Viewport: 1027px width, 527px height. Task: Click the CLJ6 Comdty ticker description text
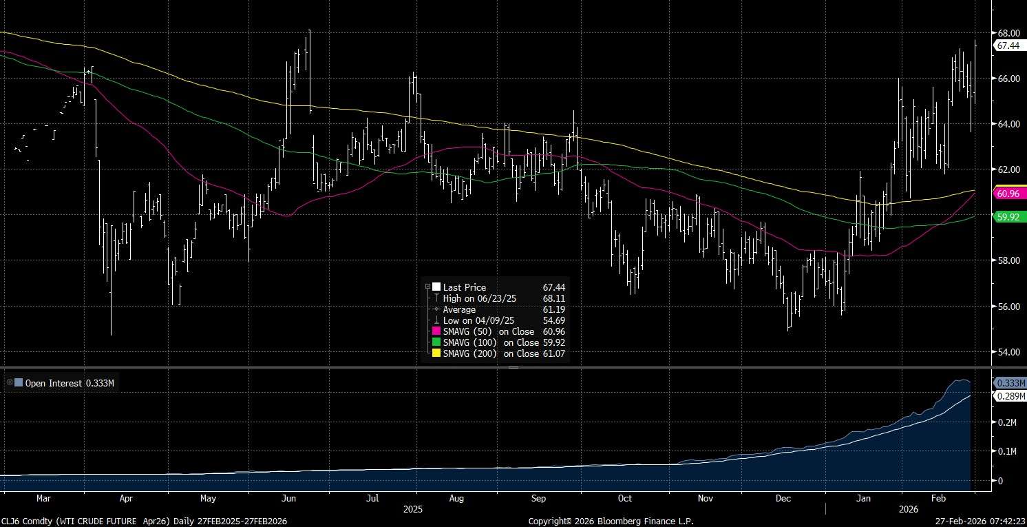pyautogui.click(x=143, y=521)
